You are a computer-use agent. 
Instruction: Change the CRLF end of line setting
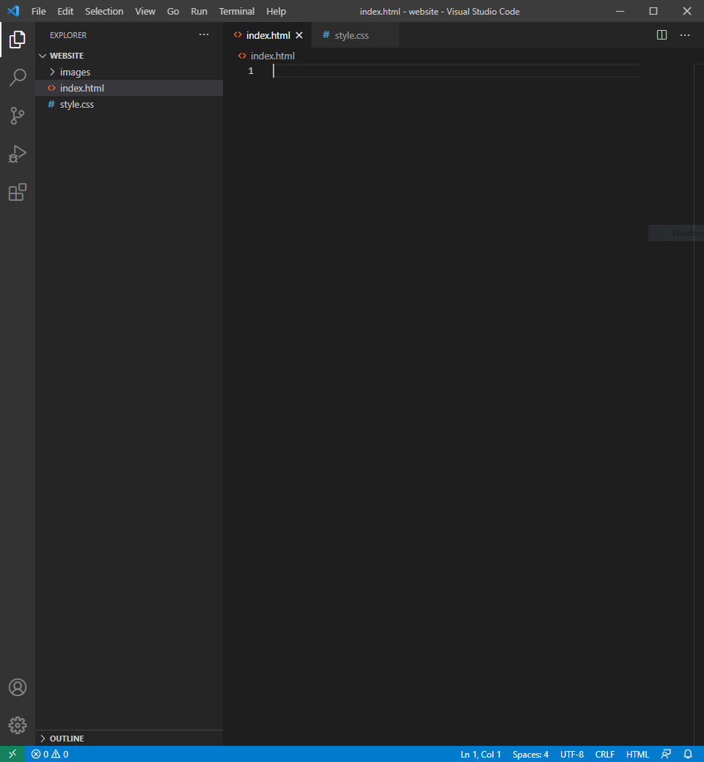point(605,754)
